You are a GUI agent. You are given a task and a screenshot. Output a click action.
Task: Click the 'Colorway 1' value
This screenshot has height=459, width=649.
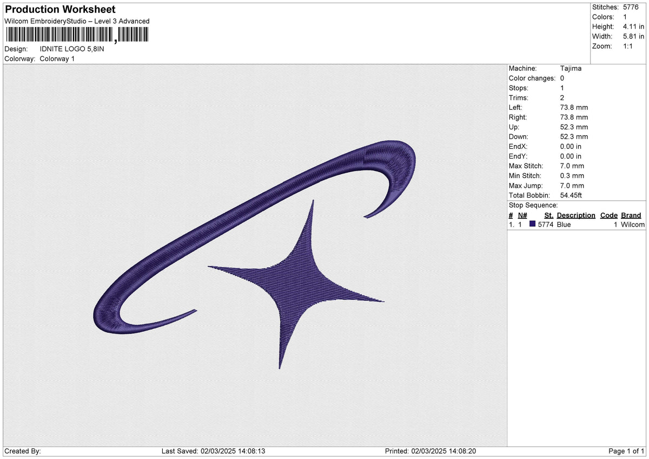57,58
